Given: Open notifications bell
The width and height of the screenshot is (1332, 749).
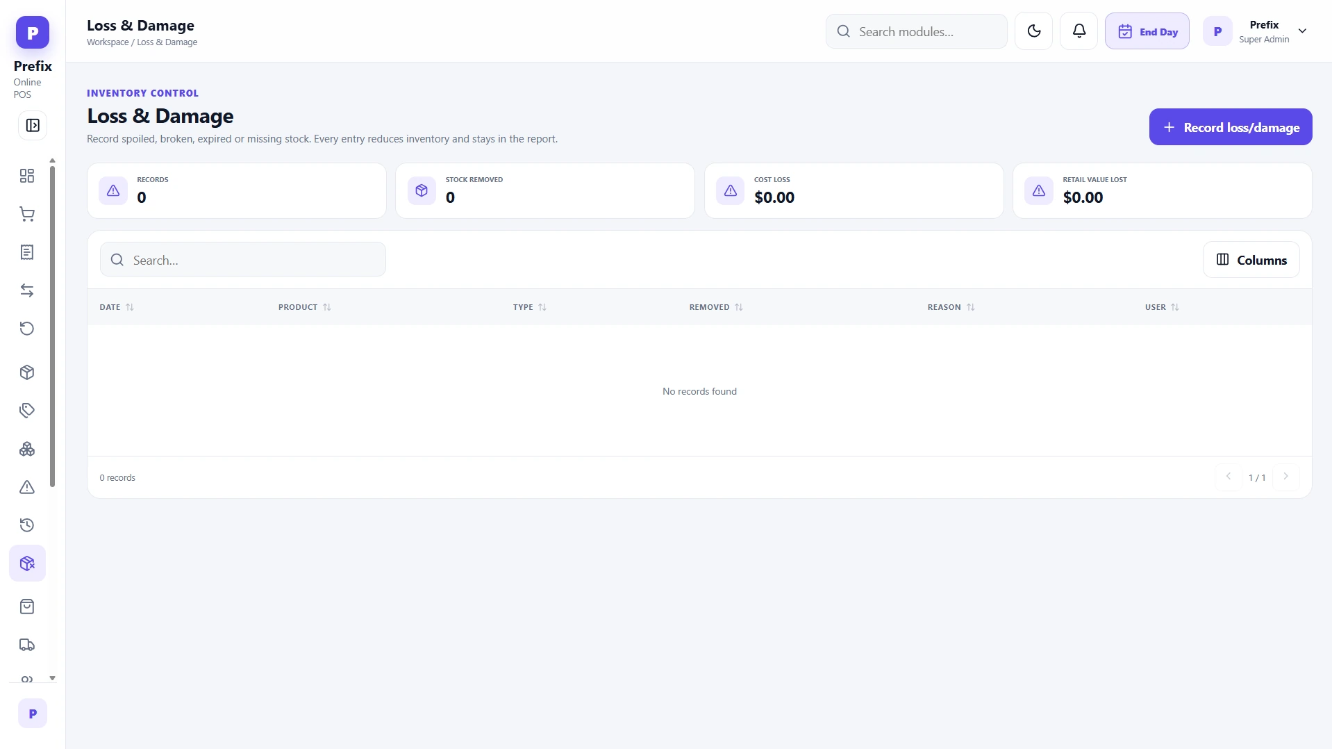Looking at the screenshot, I should click(1079, 31).
